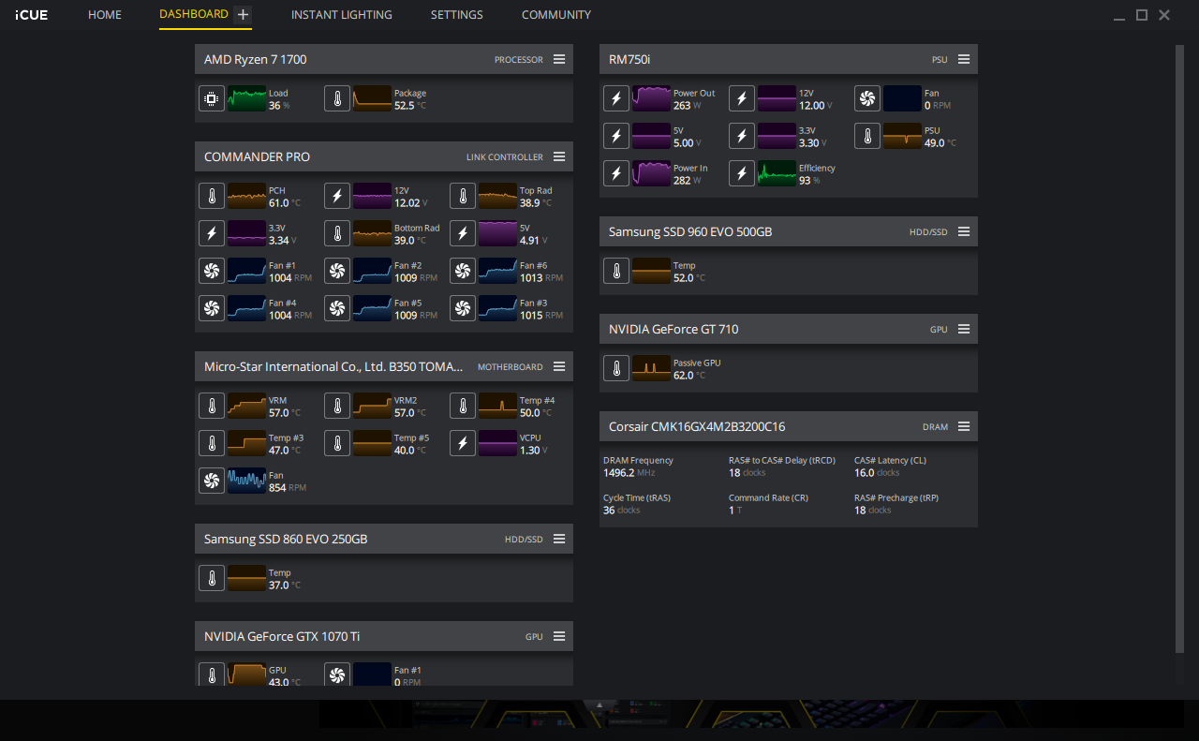The height and width of the screenshot is (741, 1199).
Task: Click the PSU temperature thermometer icon
Action: [x=867, y=136]
